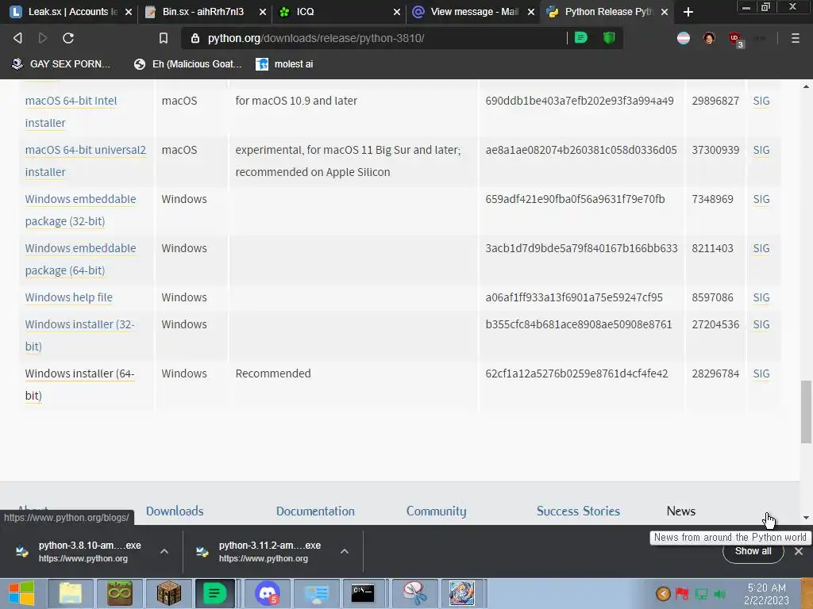The width and height of the screenshot is (813, 609).
Task: Open the green reader mode icon
Action: pyautogui.click(x=580, y=38)
